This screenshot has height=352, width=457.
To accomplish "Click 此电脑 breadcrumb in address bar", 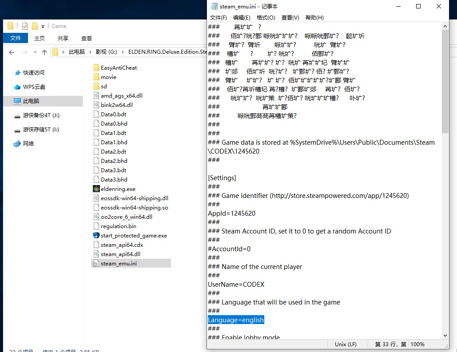I will [77, 52].
